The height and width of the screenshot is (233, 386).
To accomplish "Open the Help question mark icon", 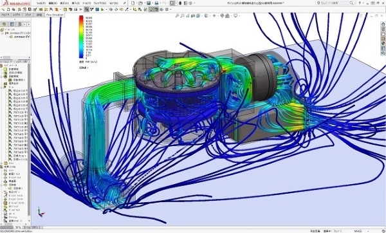I will (x=360, y=3).
